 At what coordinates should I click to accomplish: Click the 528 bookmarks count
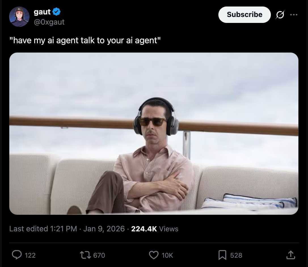click(236, 255)
